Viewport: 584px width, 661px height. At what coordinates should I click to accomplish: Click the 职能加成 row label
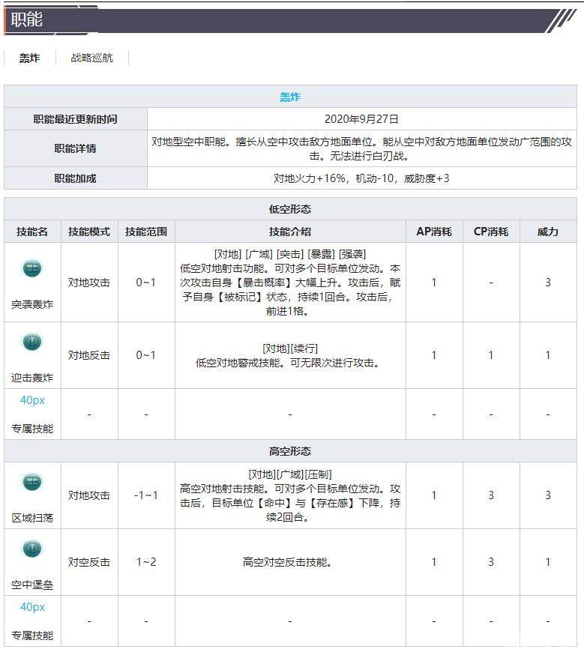coord(76,178)
